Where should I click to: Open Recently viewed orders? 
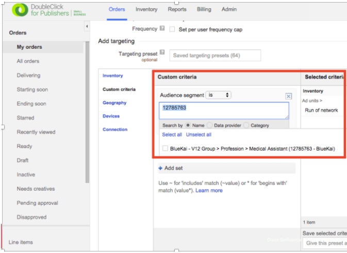pyautogui.click(x=36, y=132)
